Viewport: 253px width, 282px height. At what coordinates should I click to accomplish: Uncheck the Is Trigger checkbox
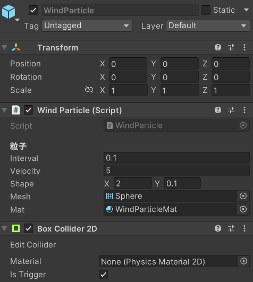tap(104, 275)
